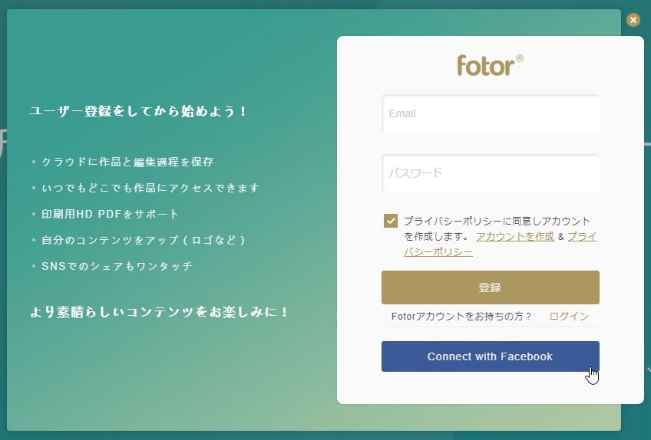Image resolution: width=651 pixels, height=440 pixels.
Task: Click the gold 登録 button
Action: point(491,287)
